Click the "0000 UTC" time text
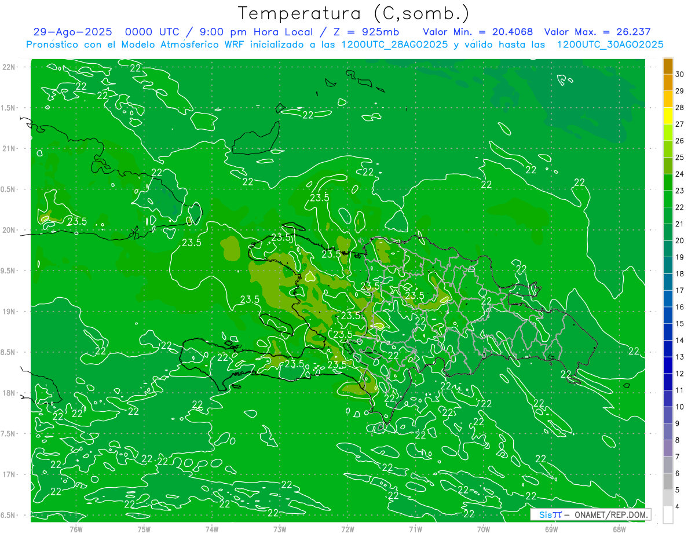Viewport: 695px width, 537px height. point(154,32)
